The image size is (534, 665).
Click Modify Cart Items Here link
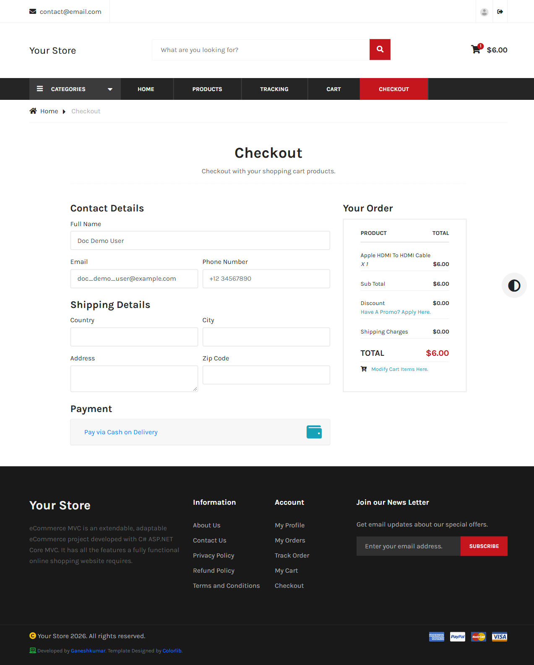400,369
